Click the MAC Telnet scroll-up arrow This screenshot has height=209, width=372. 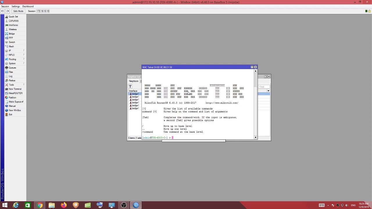(255, 71)
